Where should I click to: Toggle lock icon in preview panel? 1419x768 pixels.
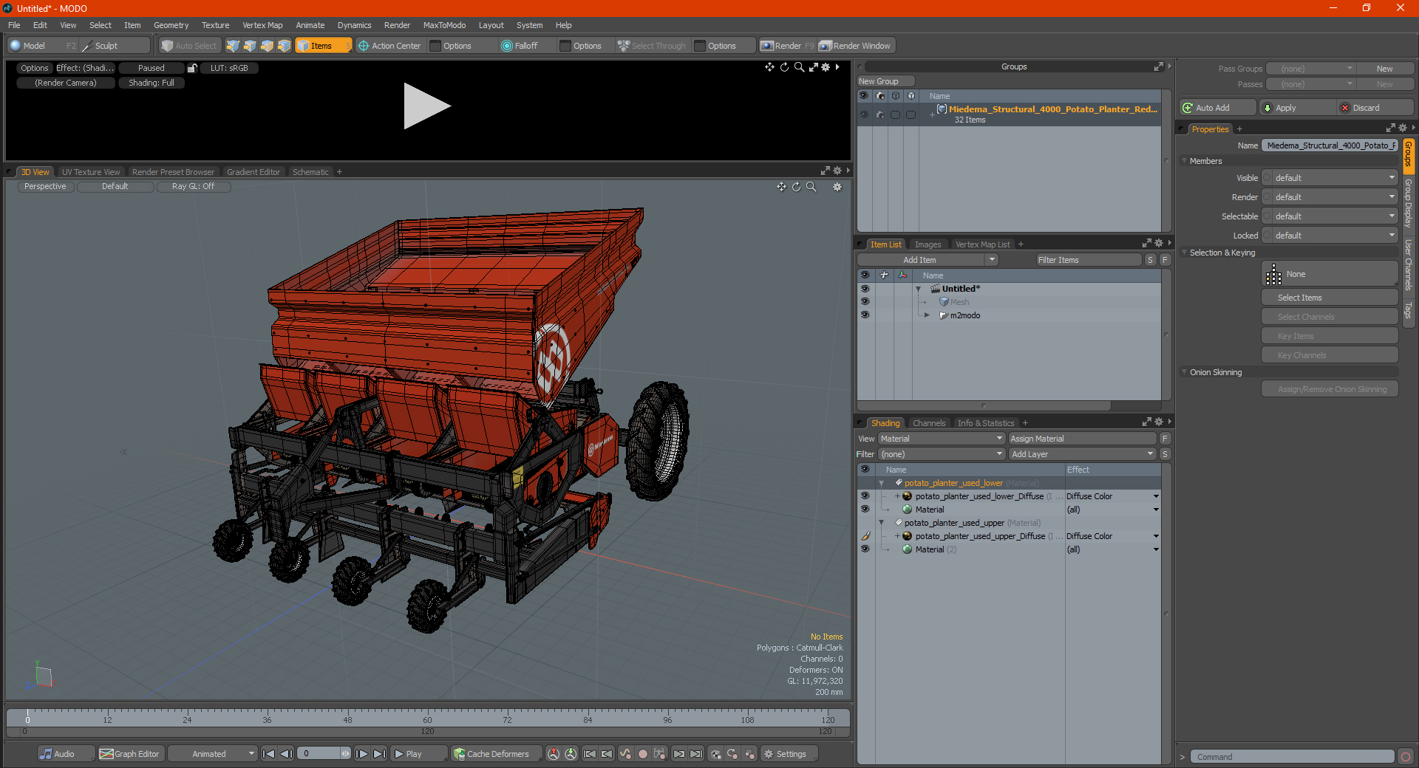point(192,68)
